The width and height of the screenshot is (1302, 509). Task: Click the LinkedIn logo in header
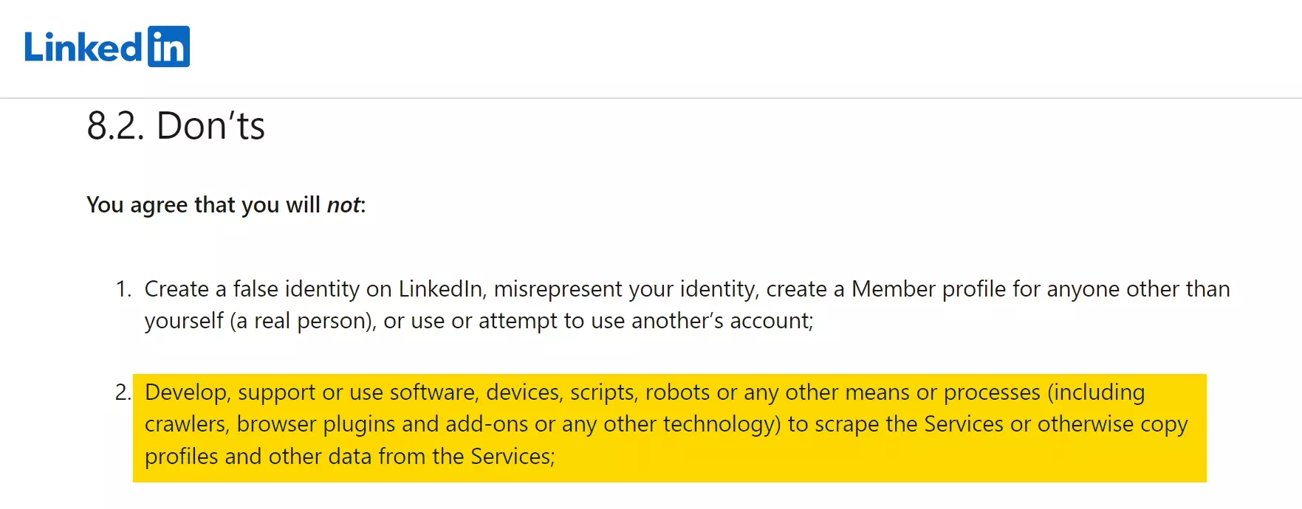tap(106, 46)
